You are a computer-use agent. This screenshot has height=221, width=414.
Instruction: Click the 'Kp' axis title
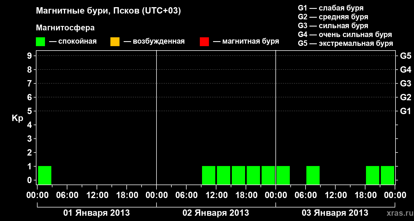[17, 118]
